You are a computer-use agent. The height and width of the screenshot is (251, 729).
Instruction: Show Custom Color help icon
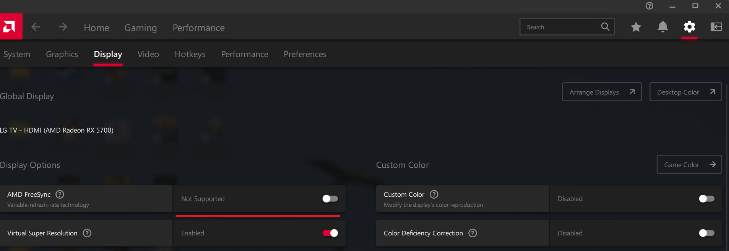tap(434, 194)
